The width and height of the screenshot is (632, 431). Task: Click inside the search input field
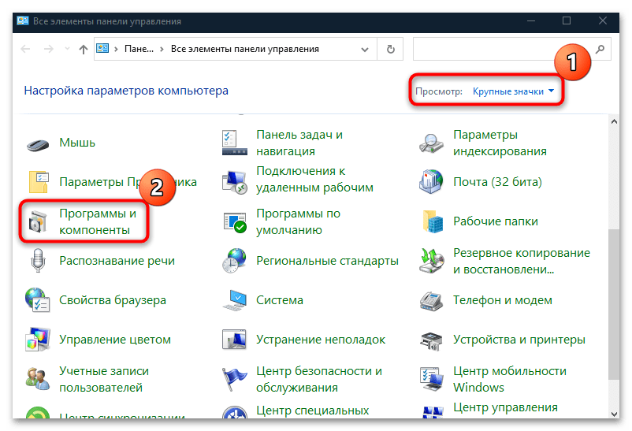pyautogui.click(x=503, y=49)
